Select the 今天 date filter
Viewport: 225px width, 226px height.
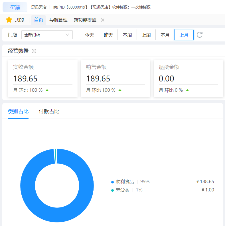tap(89, 35)
